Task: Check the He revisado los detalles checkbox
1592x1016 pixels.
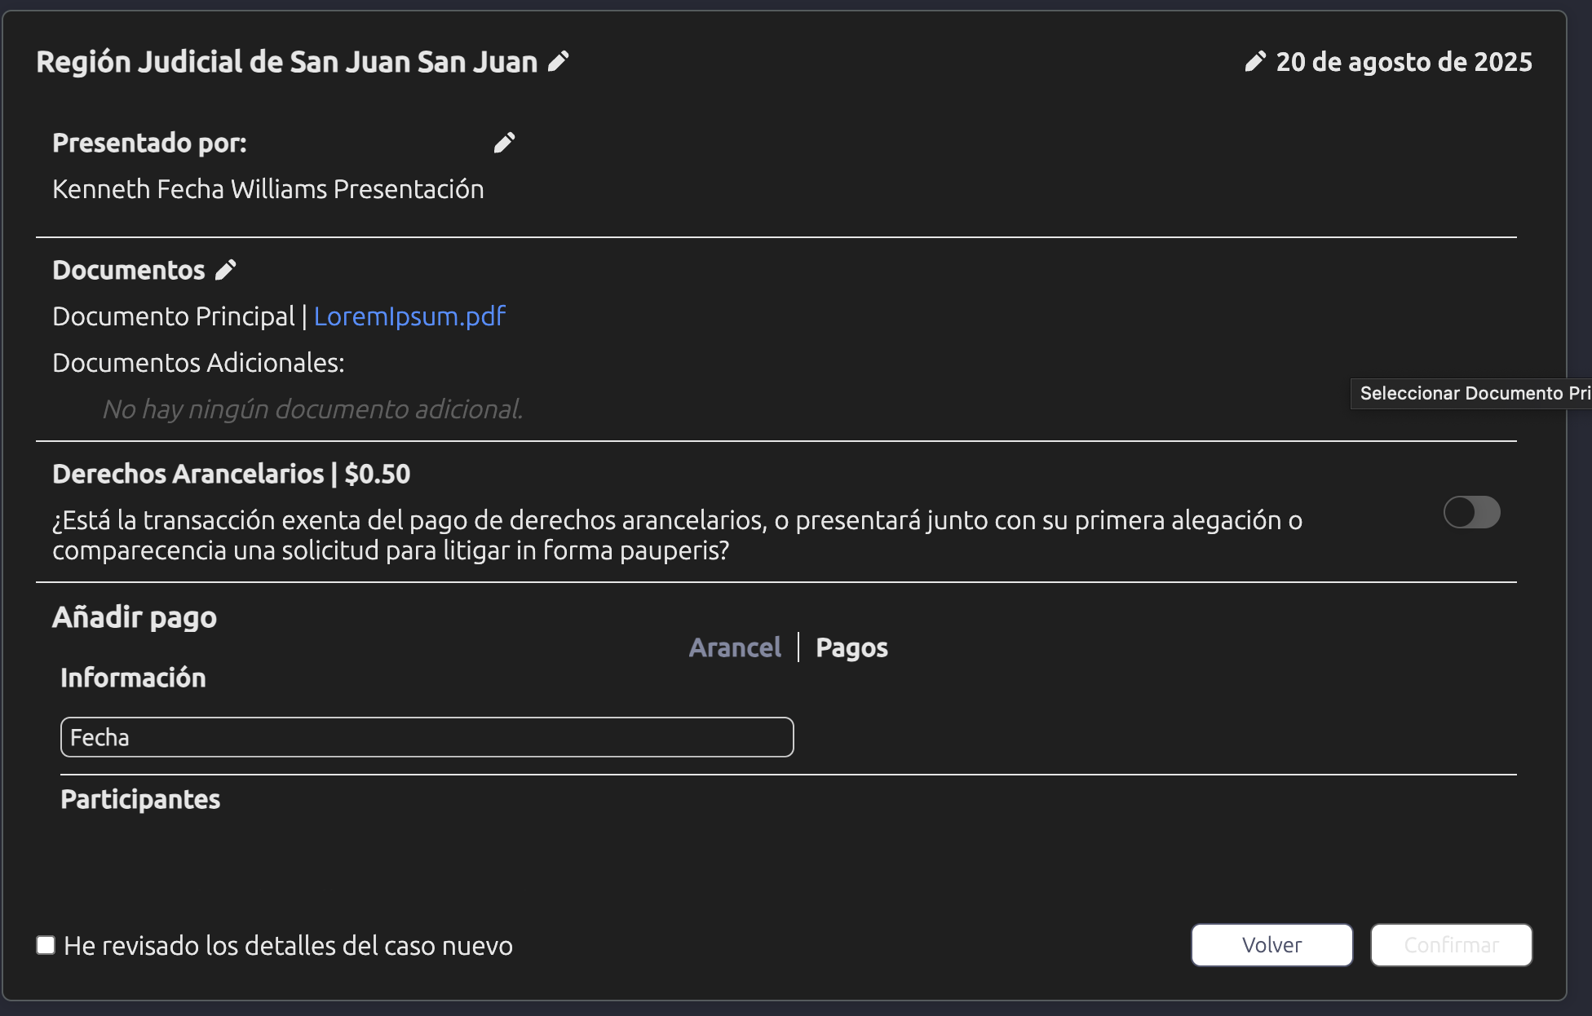Action: tap(46, 945)
